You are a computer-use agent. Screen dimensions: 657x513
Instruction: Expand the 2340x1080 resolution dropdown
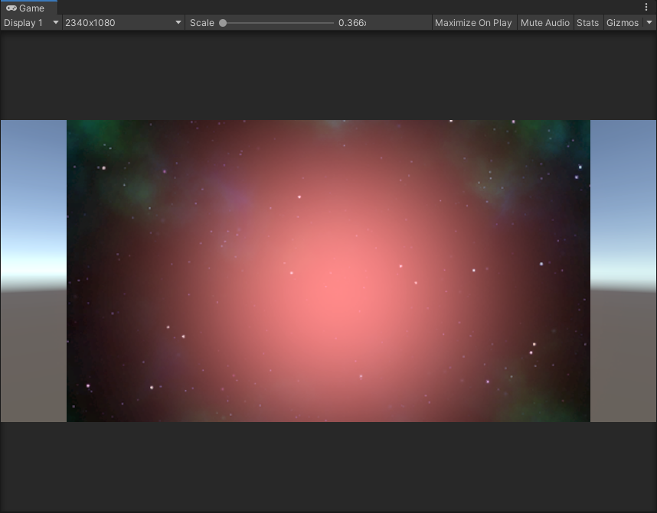click(123, 23)
